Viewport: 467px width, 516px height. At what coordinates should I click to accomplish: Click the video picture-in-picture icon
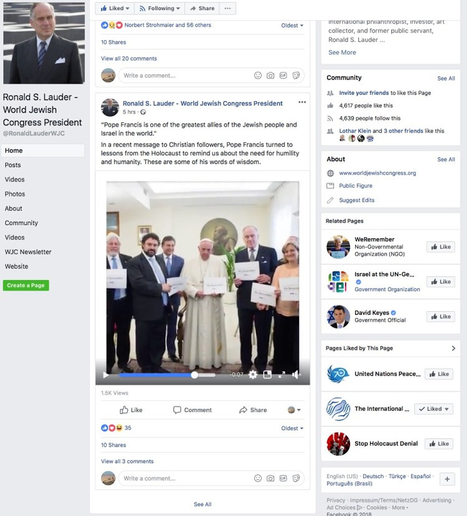coord(268,374)
